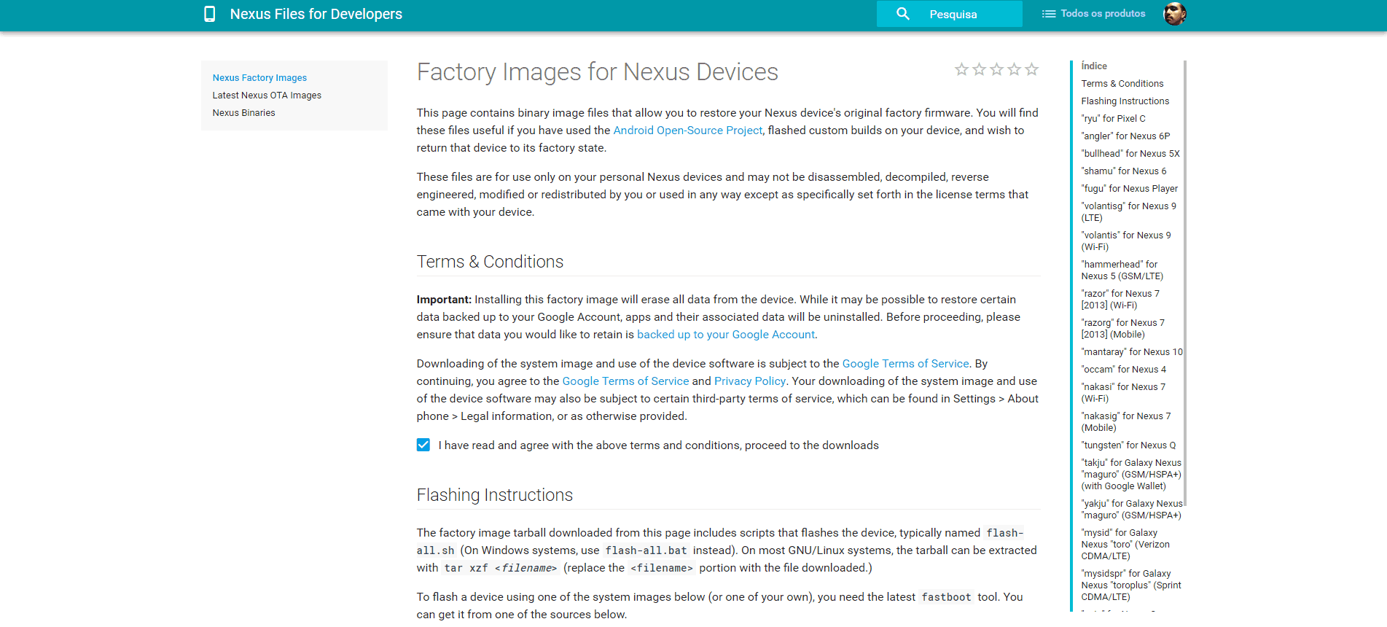1387x627 pixels.
Task: Click the phone device logo icon
Action: coord(209,14)
